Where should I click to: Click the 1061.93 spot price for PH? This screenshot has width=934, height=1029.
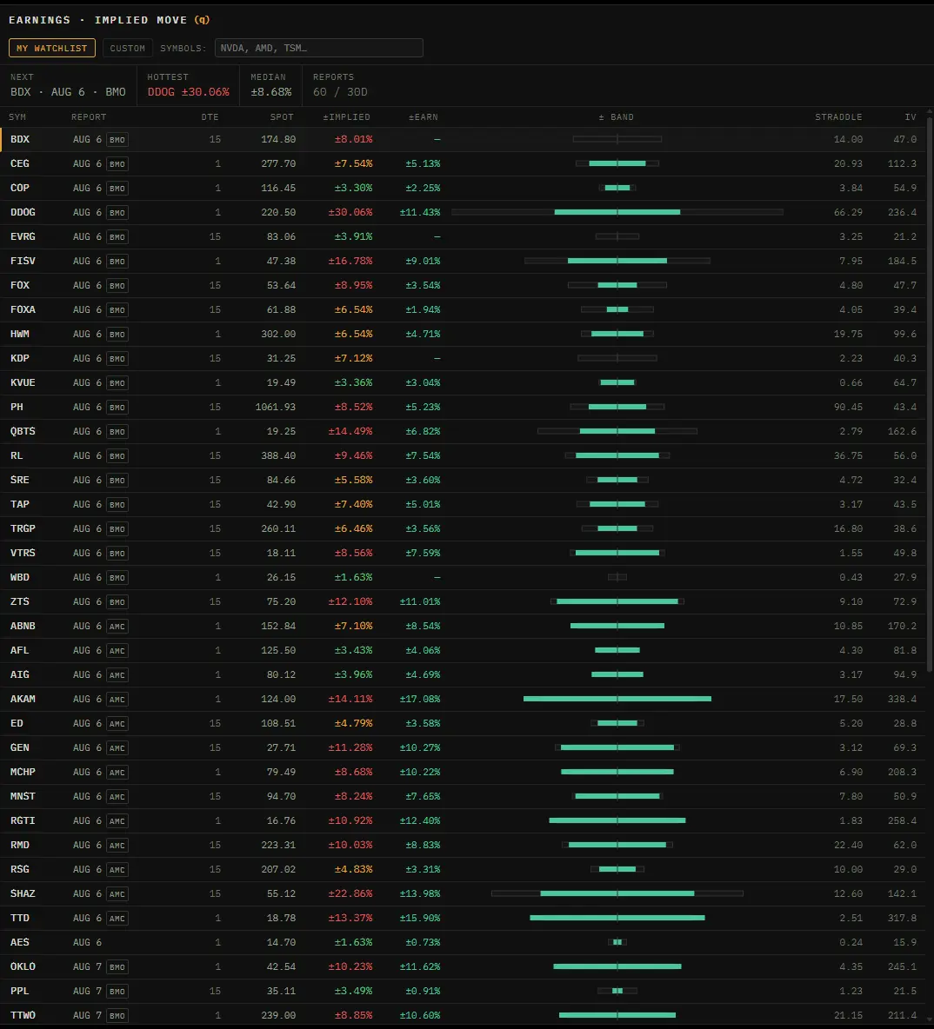(275, 407)
